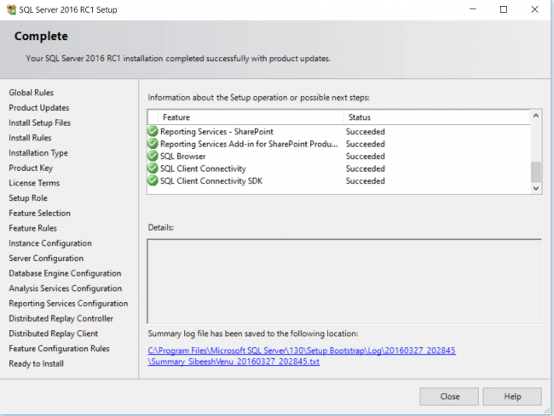Click the SQL Server Setup title bar icon
This screenshot has width=554, height=416.
pyautogui.click(x=11, y=9)
